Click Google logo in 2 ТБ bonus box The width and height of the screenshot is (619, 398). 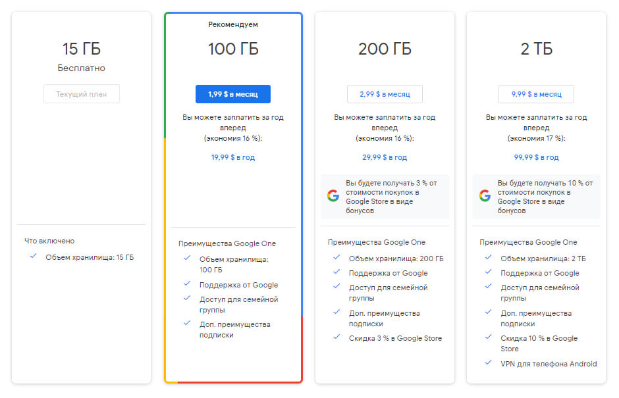(x=485, y=195)
